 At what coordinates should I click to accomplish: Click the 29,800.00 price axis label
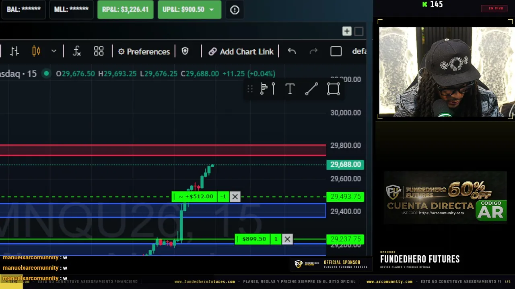[346, 146]
